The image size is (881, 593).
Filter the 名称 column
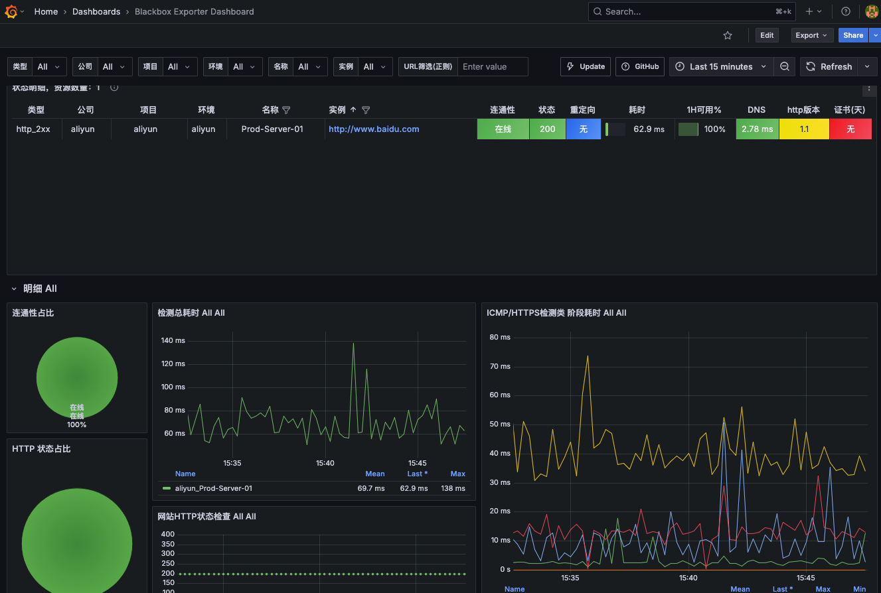[286, 110]
